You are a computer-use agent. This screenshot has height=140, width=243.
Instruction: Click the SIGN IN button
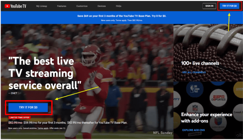(209, 6)
